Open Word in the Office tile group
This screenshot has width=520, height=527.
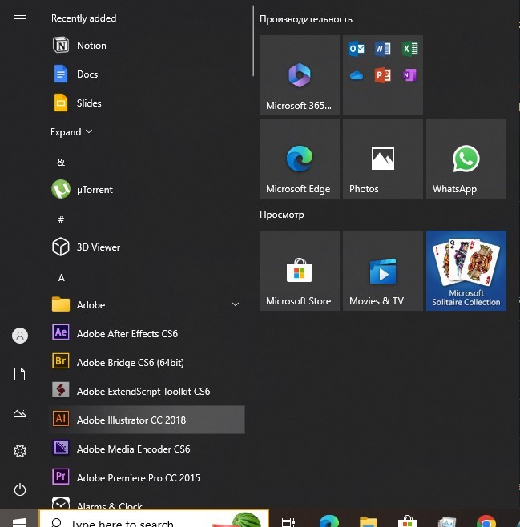(x=383, y=49)
